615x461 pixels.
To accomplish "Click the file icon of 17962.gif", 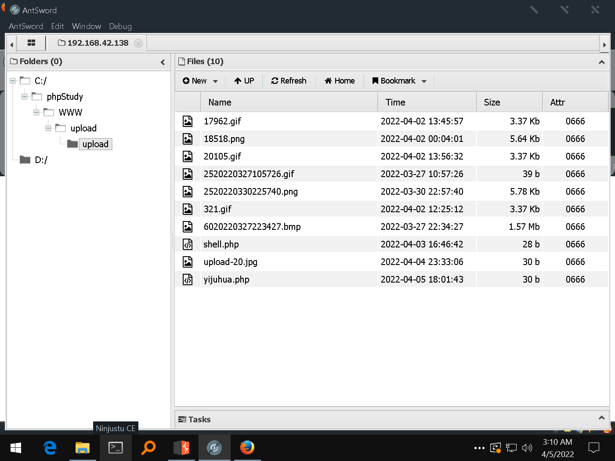I will [x=188, y=121].
